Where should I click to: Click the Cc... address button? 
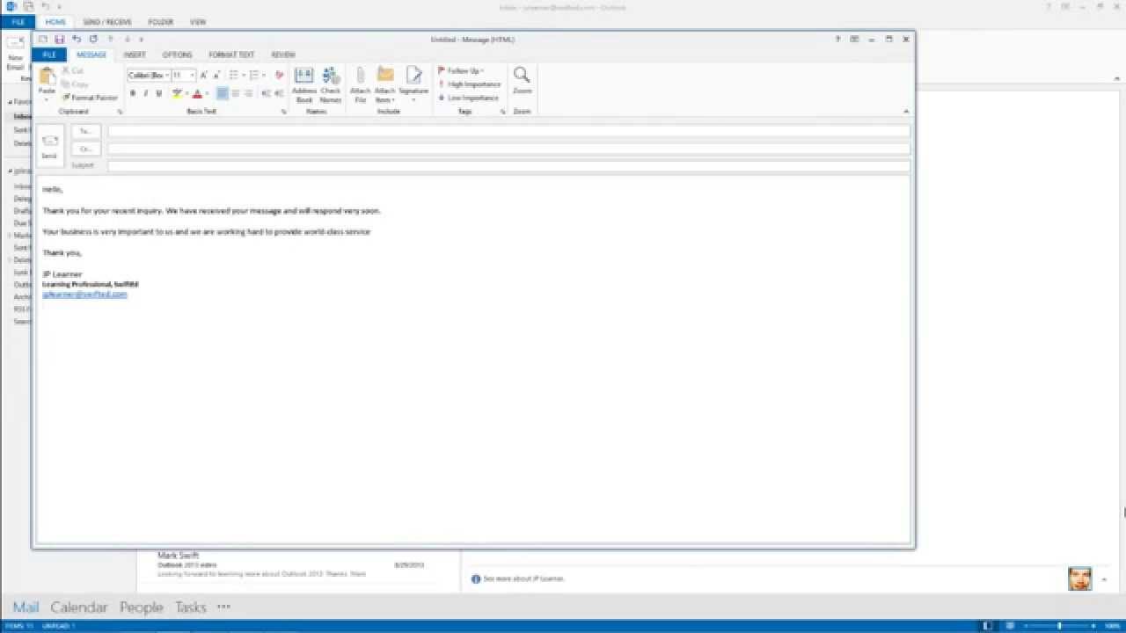coord(85,149)
